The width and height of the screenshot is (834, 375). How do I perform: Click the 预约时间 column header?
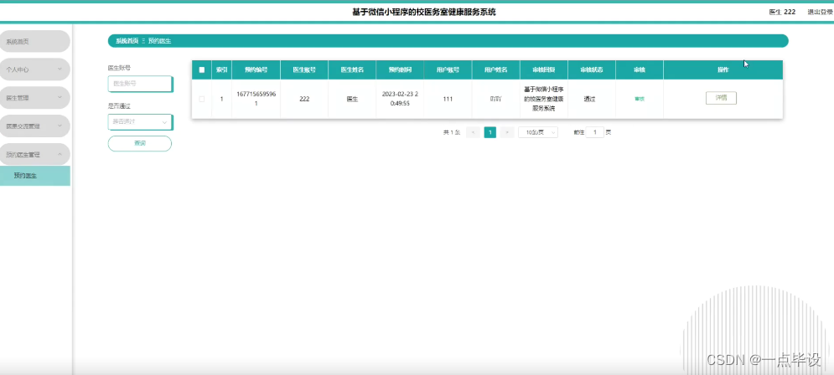tap(400, 69)
